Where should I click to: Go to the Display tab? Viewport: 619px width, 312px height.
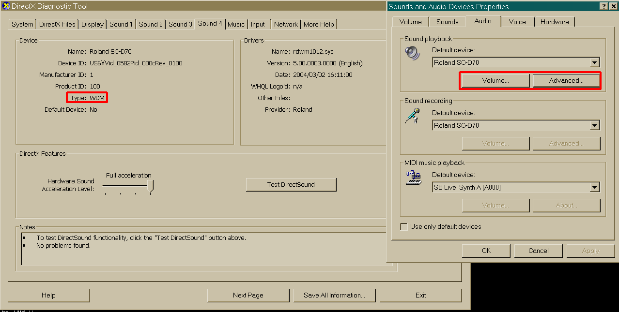pyautogui.click(x=93, y=24)
